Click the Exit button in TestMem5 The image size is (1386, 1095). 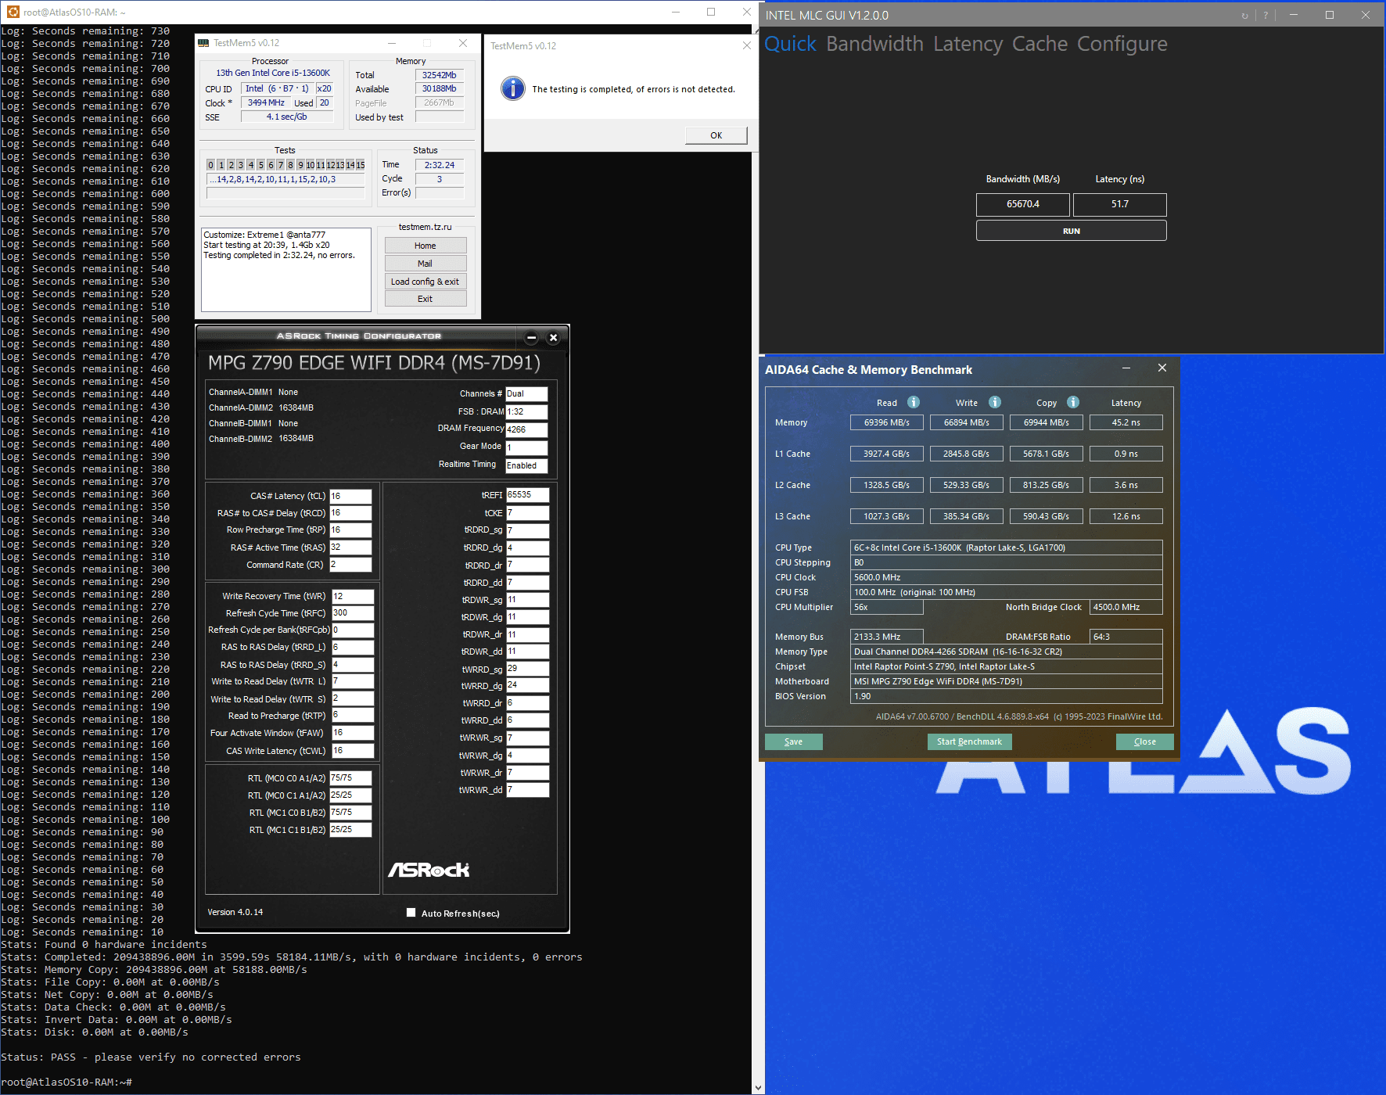[425, 299]
